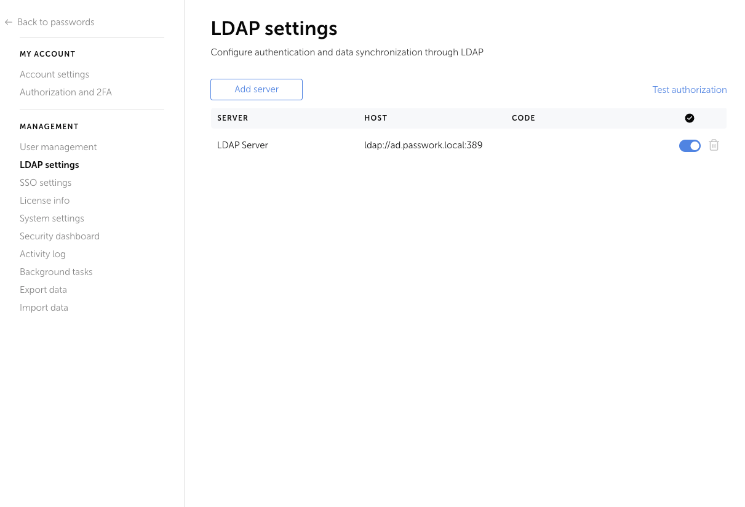The width and height of the screenshot is (745, 507).
Task: View License info page
Action: (45, 200)
